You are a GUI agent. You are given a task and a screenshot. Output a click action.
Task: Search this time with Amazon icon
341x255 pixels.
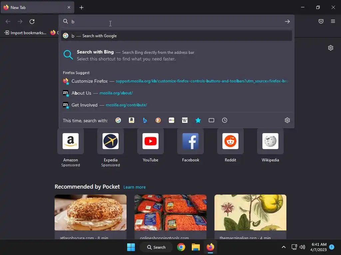[131, 120]
